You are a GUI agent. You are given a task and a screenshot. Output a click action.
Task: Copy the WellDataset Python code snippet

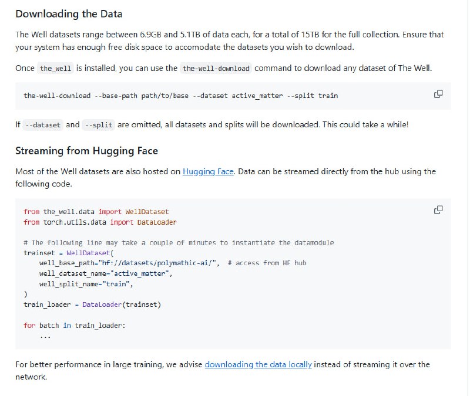pos(438,210)
